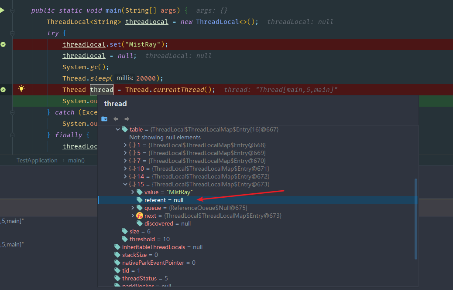453x290 pixels.
Task: Collapse table entry 15 (Entry@673)
Action: (x=125, y=184)
